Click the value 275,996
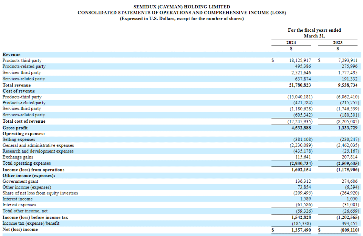This screenshot has height=236, width=363. [349, 66]
